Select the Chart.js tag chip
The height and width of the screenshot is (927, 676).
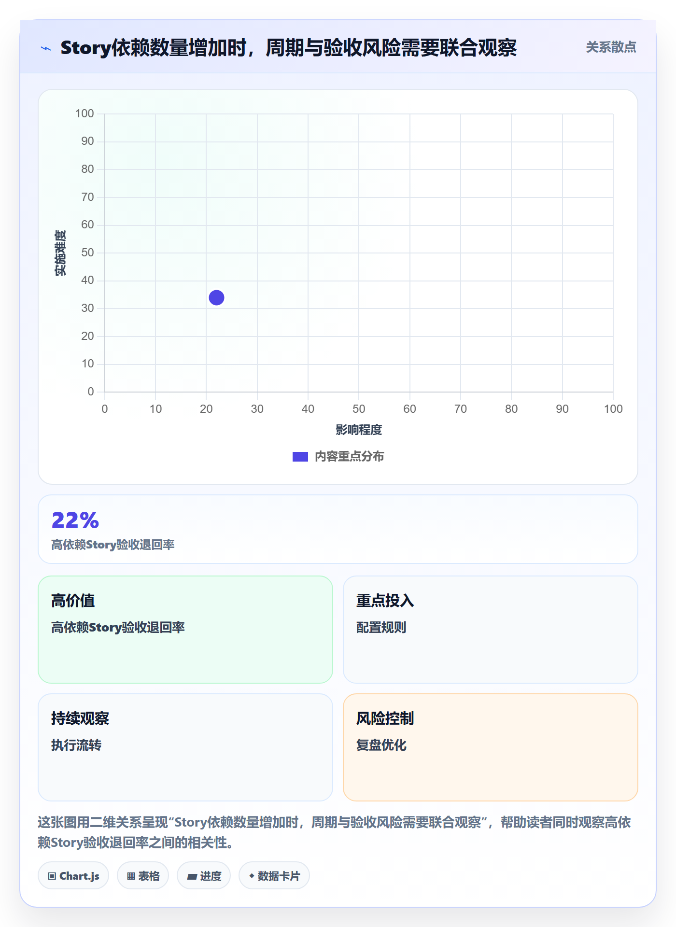(x=73, y=875)
